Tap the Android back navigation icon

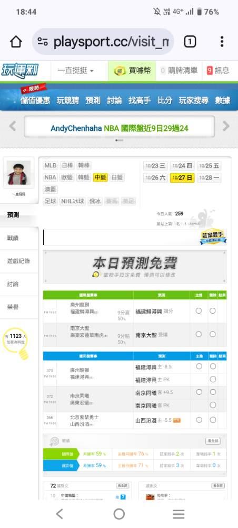60,514
